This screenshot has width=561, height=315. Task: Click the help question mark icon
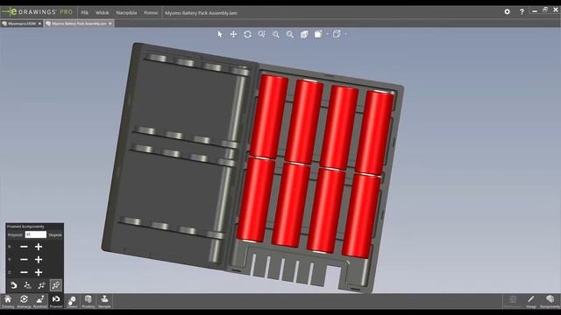pyautogui.click(x=522, y=11)
